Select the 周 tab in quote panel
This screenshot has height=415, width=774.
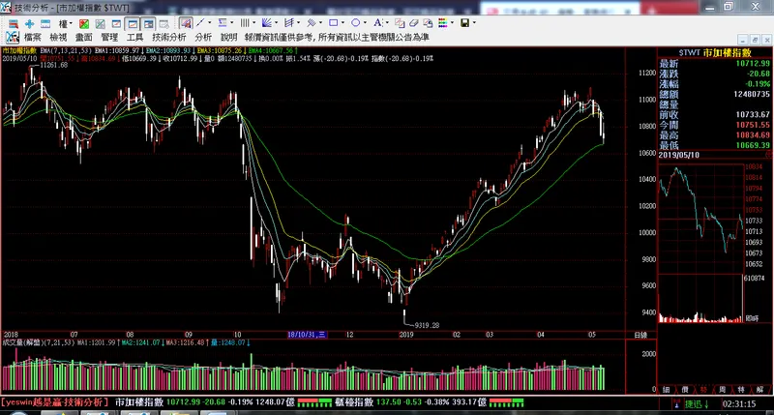point(722,389)
